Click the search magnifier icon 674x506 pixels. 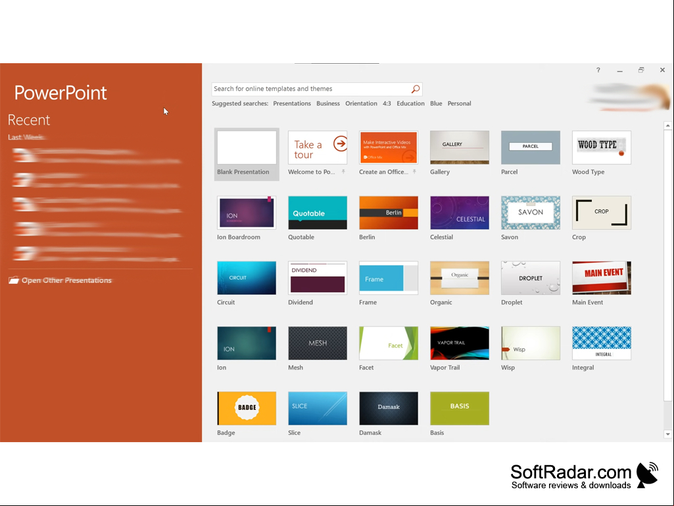[x=415, y=89]
